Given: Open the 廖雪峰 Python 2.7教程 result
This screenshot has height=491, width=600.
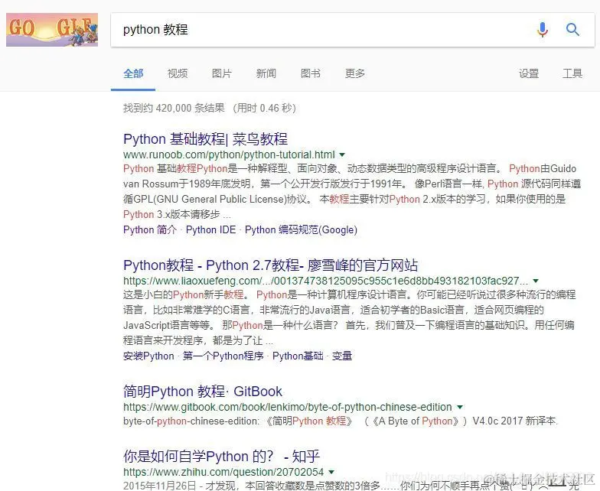Looking at the screenshot, I should [271, 265].
